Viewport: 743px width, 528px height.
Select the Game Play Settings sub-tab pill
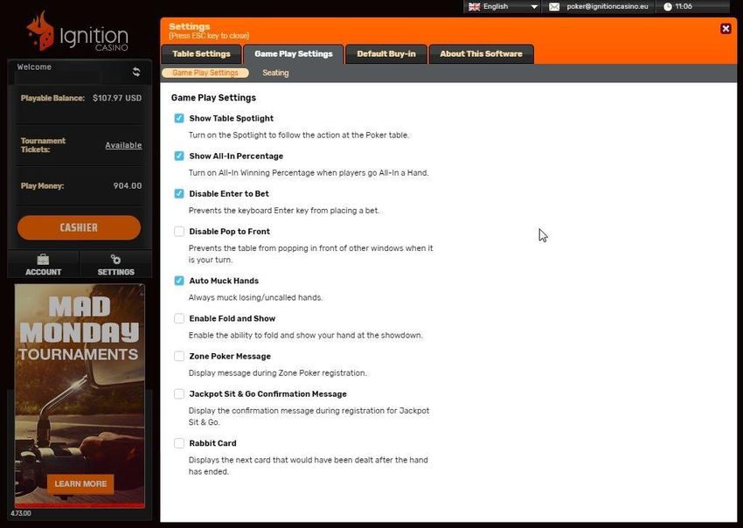click(205, 73)
